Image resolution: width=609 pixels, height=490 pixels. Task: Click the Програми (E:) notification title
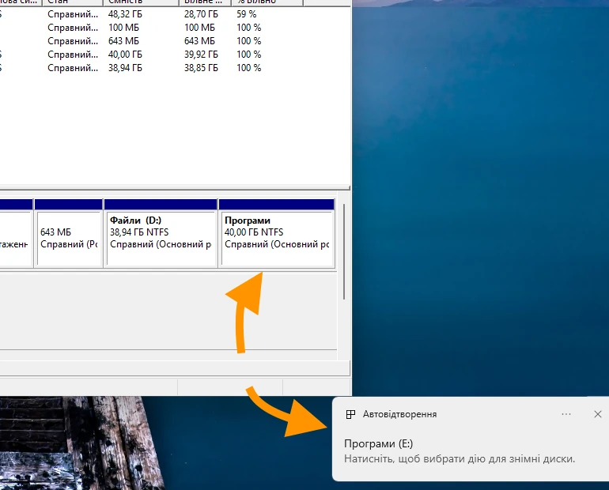[378, 443]
